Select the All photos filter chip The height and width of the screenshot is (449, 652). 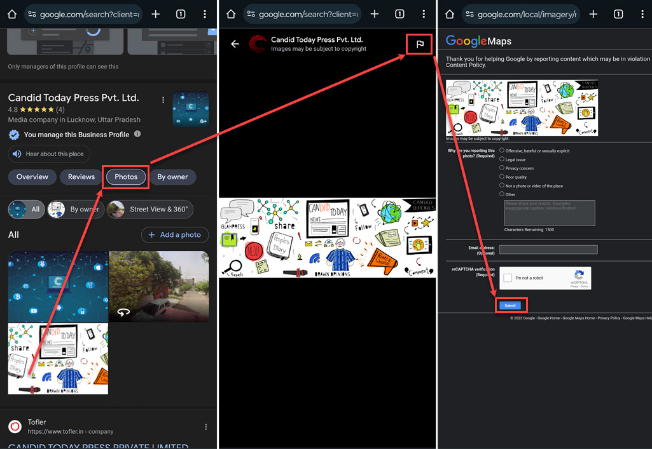(x=26, y=210)
